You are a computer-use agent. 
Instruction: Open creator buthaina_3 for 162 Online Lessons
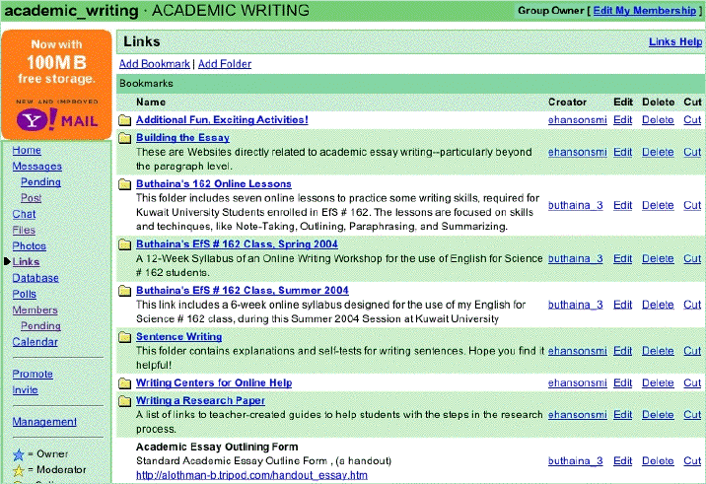point(576,205)
